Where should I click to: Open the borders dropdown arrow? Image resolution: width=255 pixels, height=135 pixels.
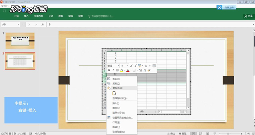pos(137,70)
